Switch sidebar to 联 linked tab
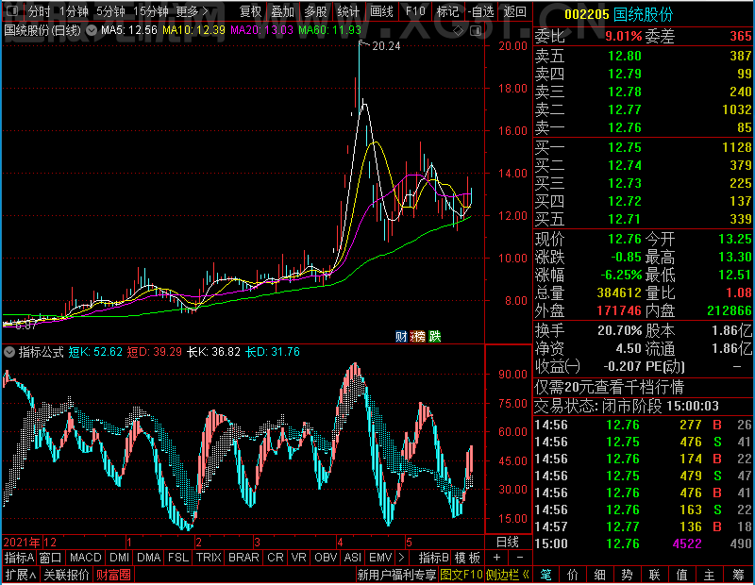The width and height of the screenshot is (755, 585). pos(654,575)
